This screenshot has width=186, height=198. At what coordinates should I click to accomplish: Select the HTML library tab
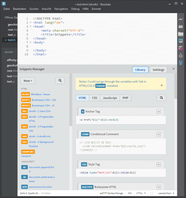pyautogui.click(x=82, y=98)
